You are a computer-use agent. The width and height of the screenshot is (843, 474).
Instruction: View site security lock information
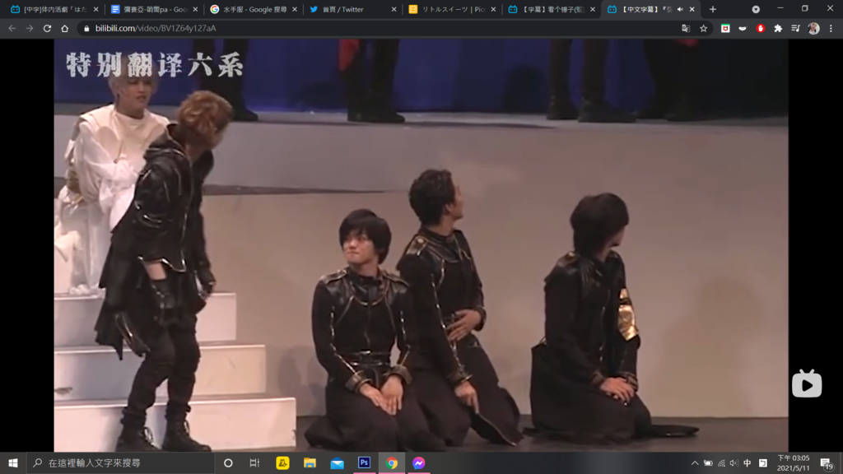click(86, 29)
